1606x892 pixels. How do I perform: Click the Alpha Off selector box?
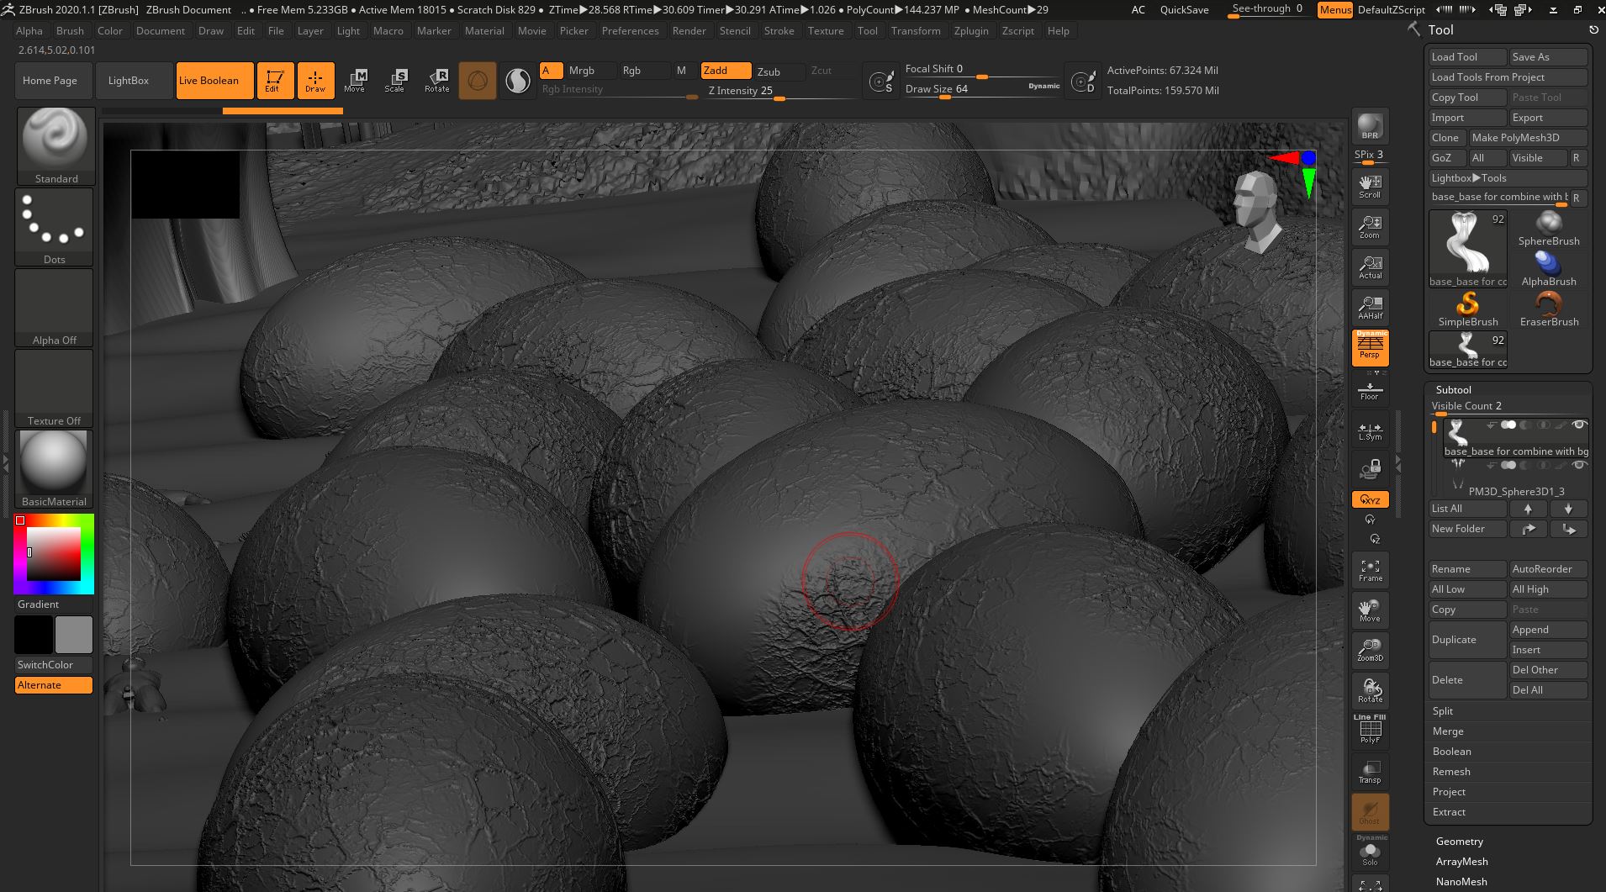[x=55, y=308]
